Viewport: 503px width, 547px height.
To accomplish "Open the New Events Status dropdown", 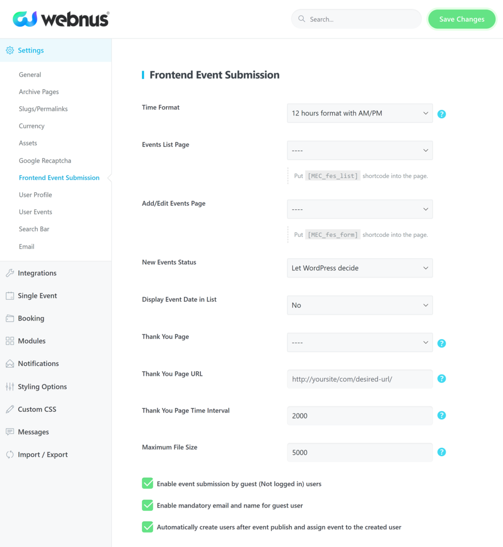I will tap(360, 268).
